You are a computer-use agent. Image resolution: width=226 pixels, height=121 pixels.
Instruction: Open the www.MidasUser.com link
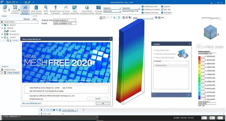click(32, 103)
